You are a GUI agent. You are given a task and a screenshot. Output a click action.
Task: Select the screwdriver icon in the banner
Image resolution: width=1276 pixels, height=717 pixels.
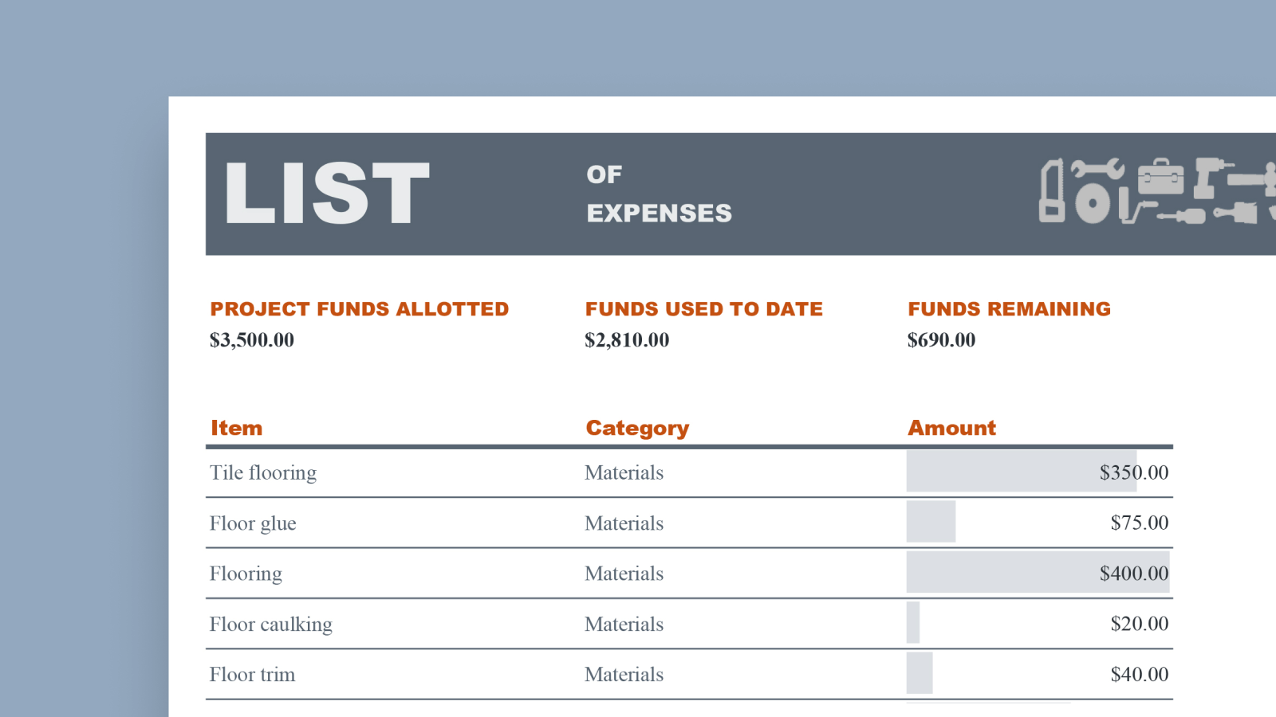coord(1182,215)
